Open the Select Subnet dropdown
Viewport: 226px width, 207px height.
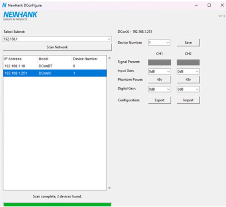point(57,39)
